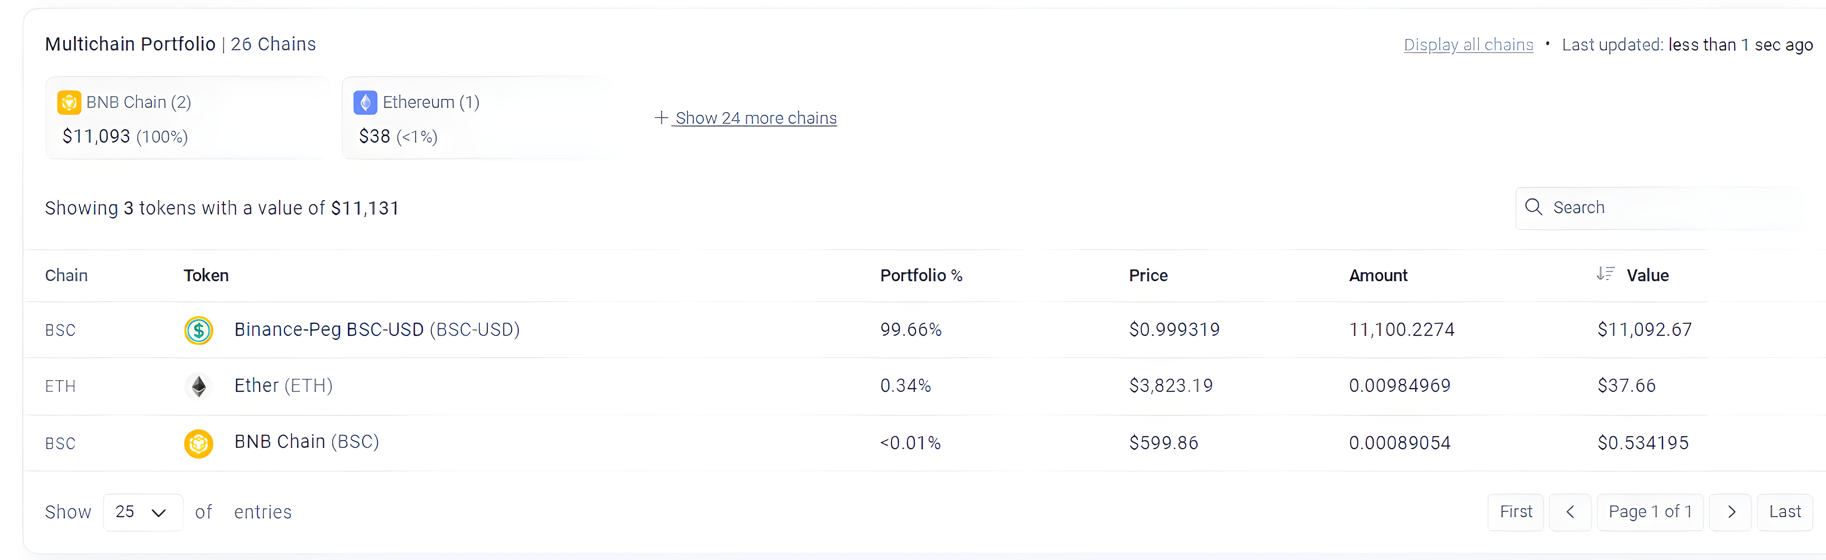This screenshot has width=1826, height=560.
Task: Click the Binance-Peg BSC-USD token icon
Action: (198, 330)
